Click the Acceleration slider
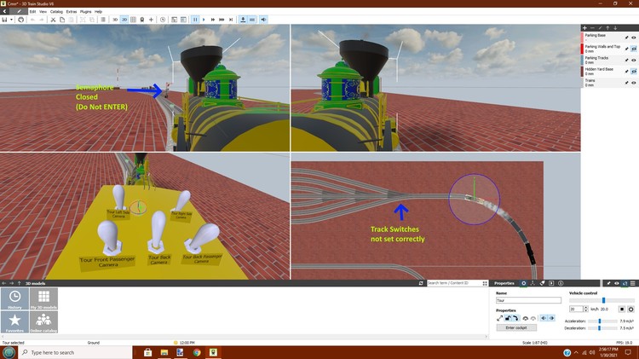Screen dimensions: 639x359 coord(603,321)
